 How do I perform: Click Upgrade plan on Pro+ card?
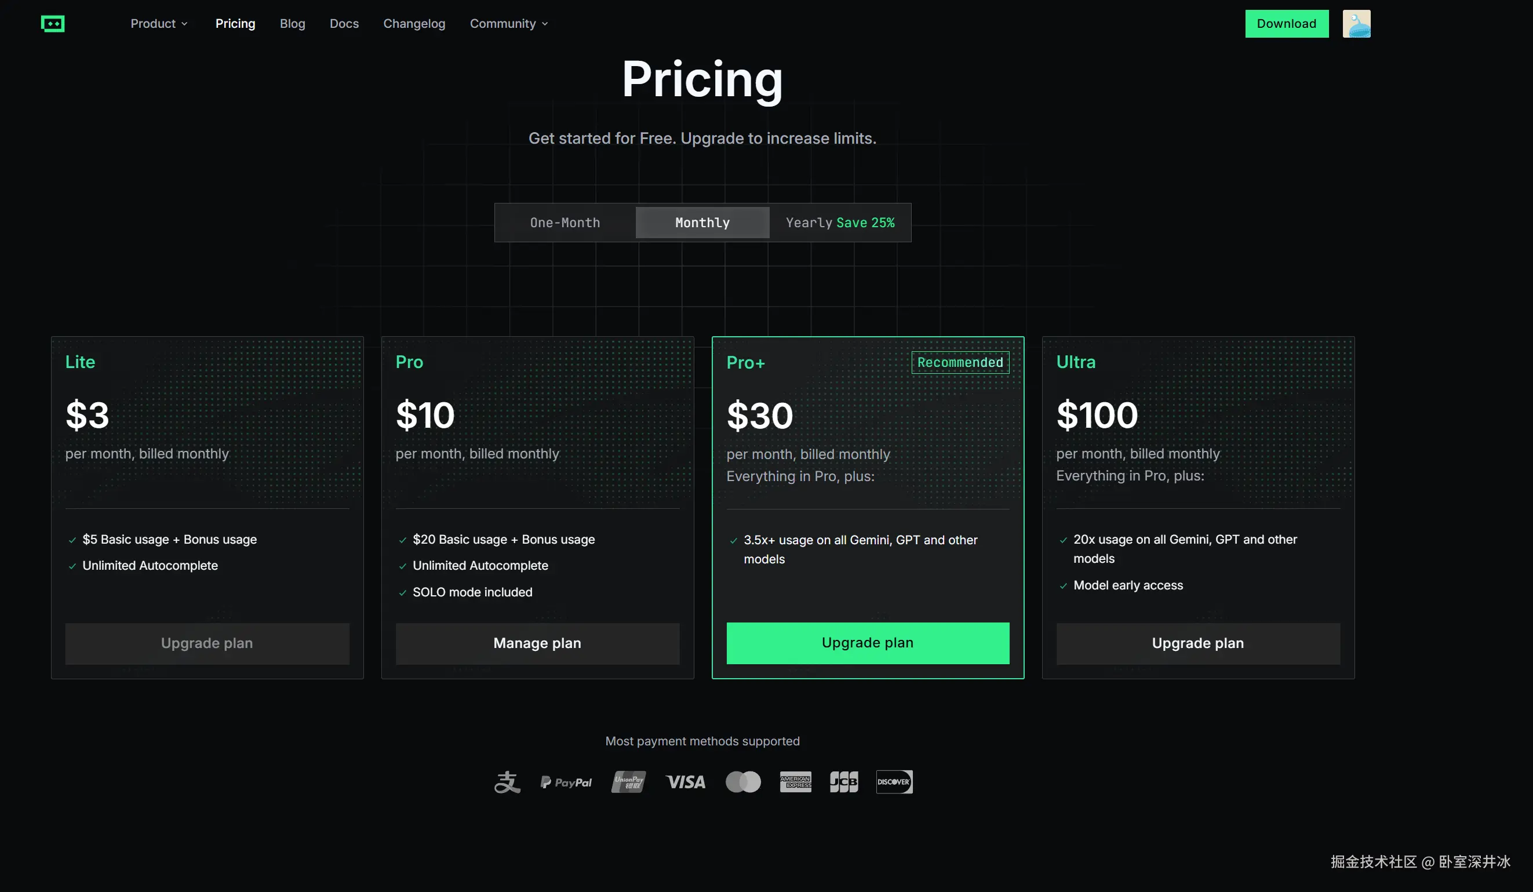pyautogui.click(x=867, y=643)
